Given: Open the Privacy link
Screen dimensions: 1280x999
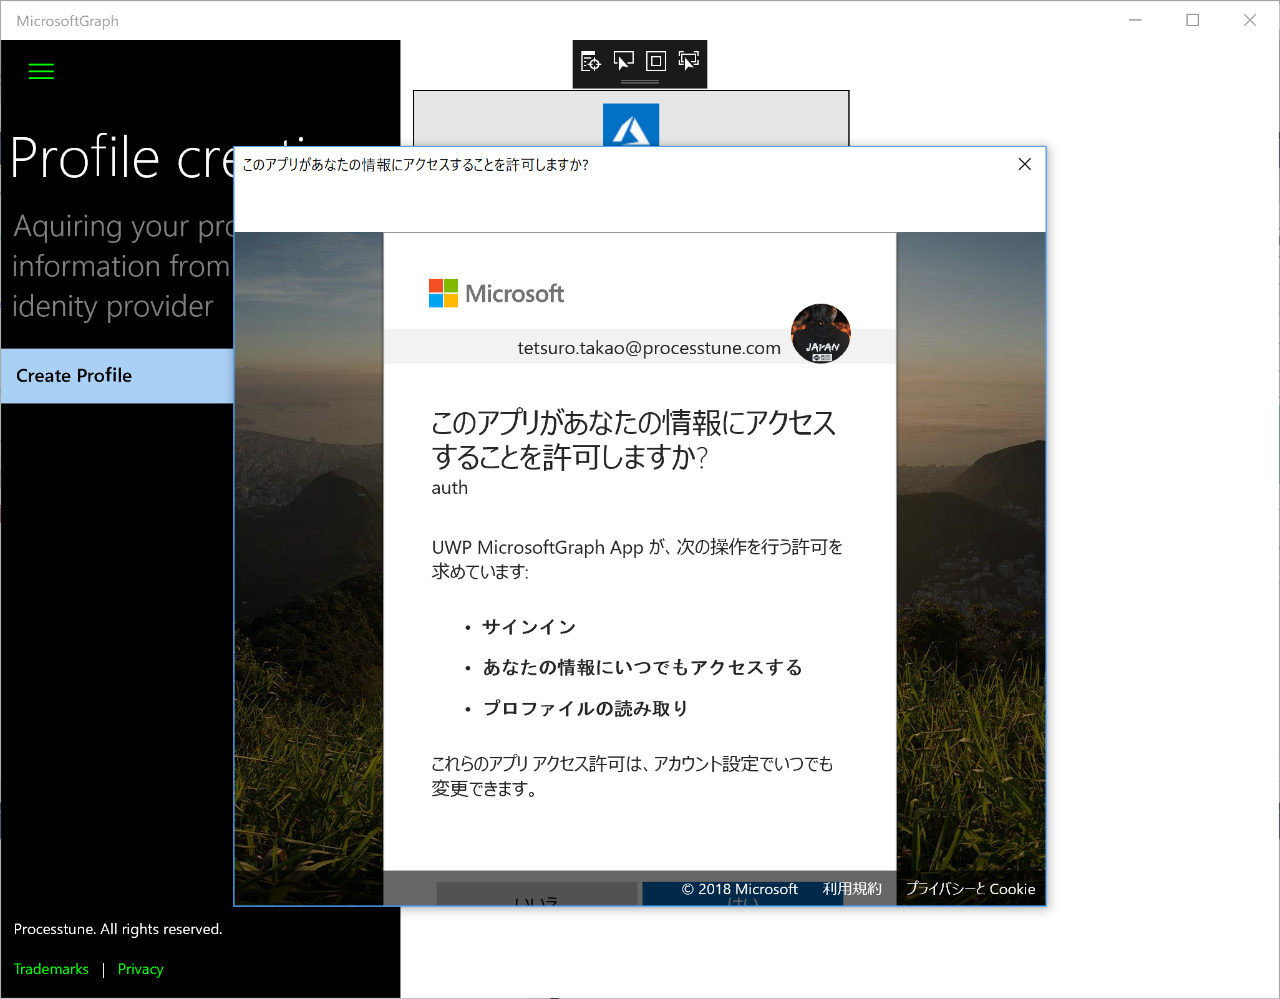Looking at the screenshot, I should 140,969.
